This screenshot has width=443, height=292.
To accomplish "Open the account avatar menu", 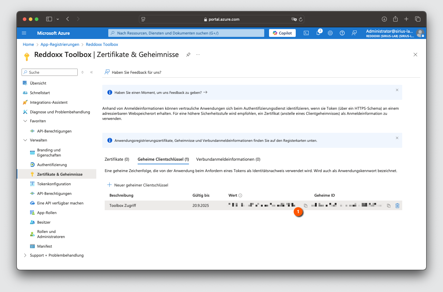I will click(x=420, y=33).
